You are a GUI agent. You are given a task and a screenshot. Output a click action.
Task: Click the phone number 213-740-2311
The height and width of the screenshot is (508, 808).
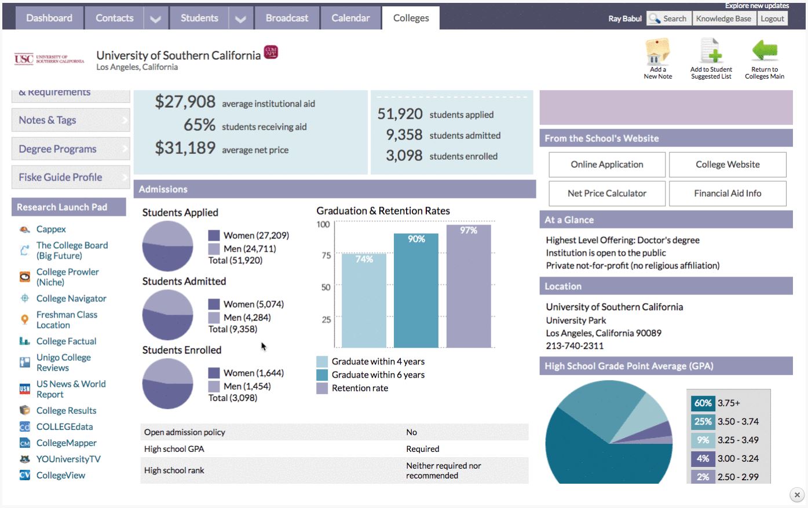575,346
